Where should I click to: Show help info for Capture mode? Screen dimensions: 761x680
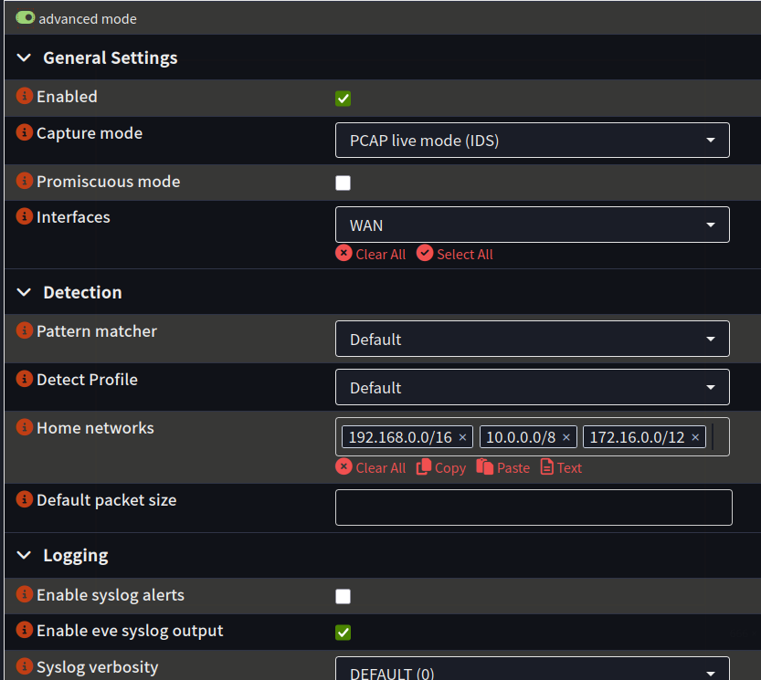point(25,132)
